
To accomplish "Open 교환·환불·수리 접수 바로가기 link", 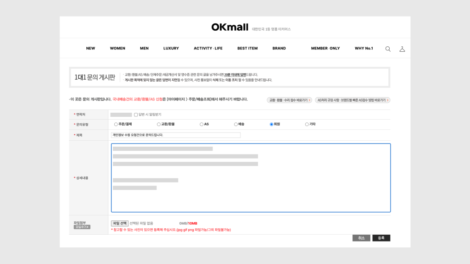I will [290, 100].
